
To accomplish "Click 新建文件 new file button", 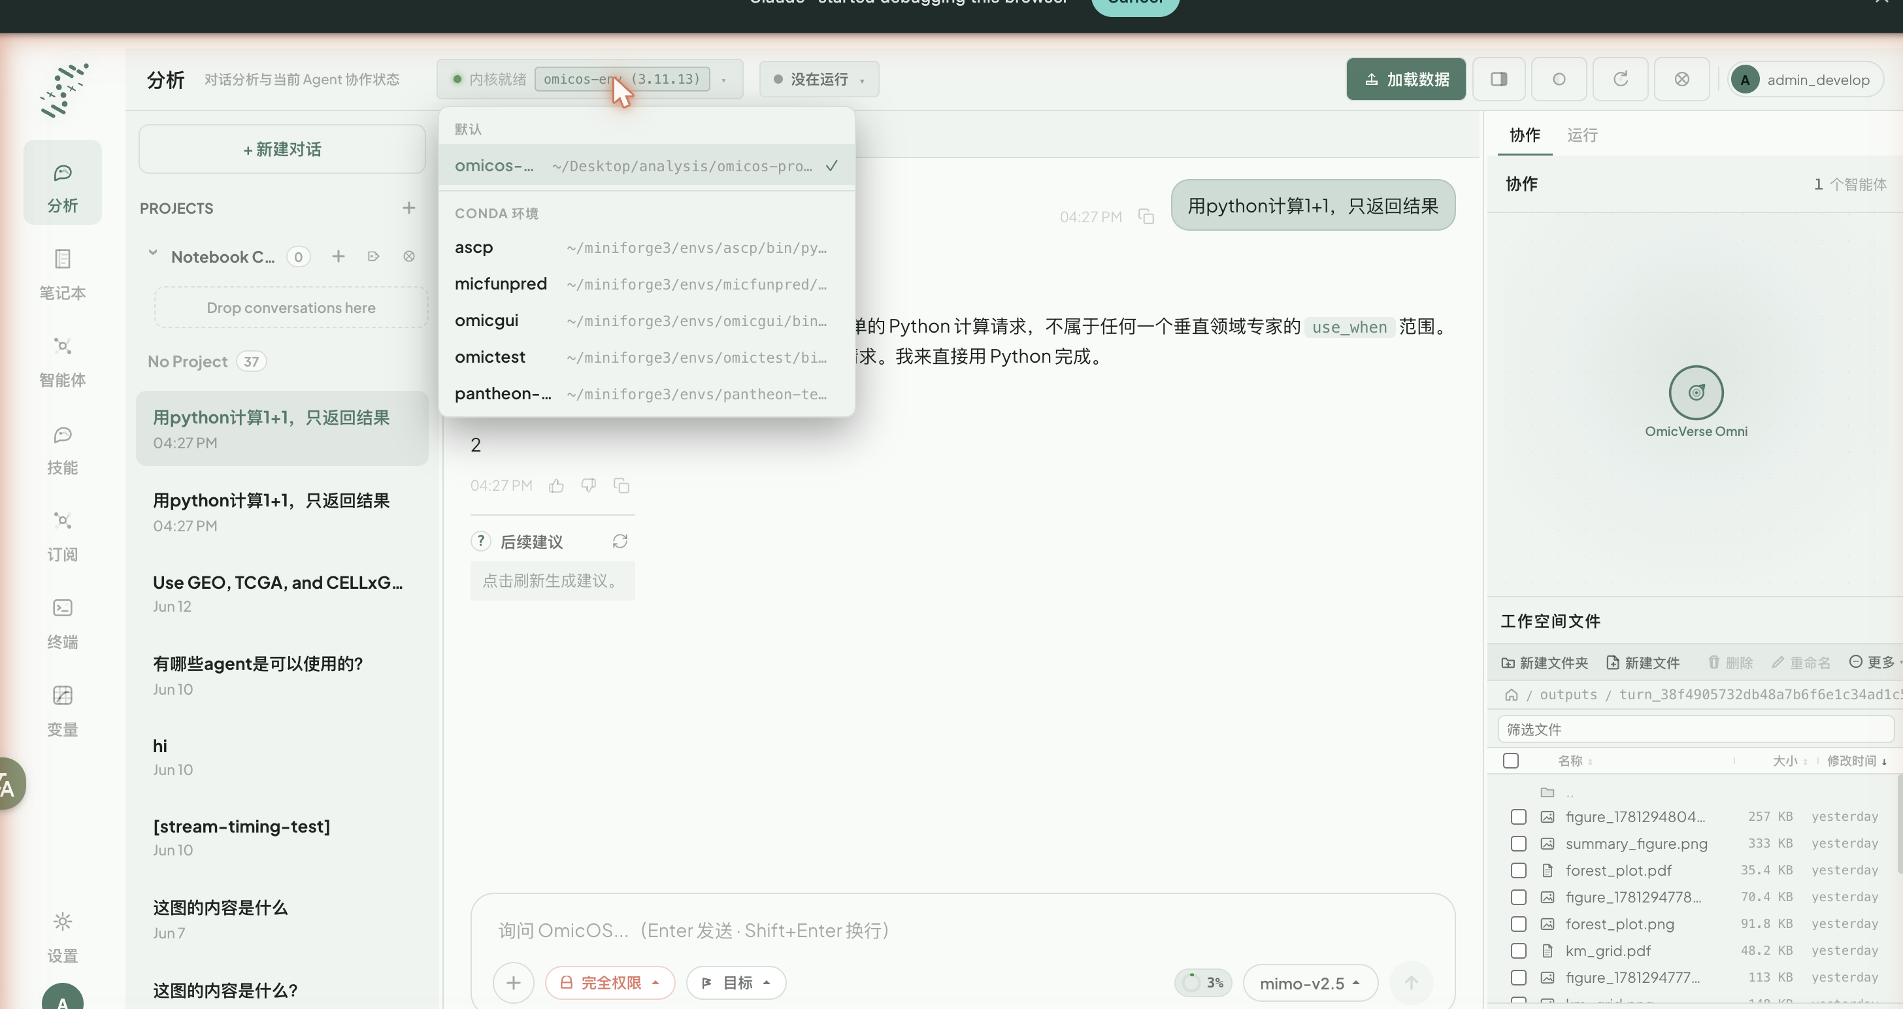I will (x=1643, y=663).
